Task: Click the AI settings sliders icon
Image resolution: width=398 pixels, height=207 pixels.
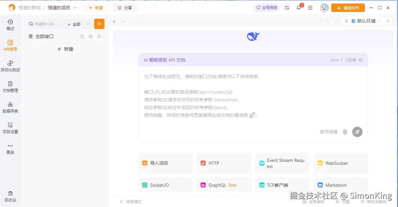Action: point(361,60)
